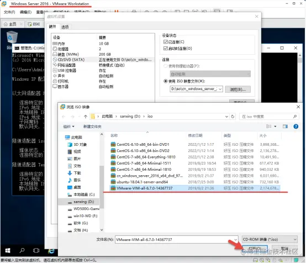The image size is (306, 263).
Task: Click 打开(O) button
Action: click(255, 249)
